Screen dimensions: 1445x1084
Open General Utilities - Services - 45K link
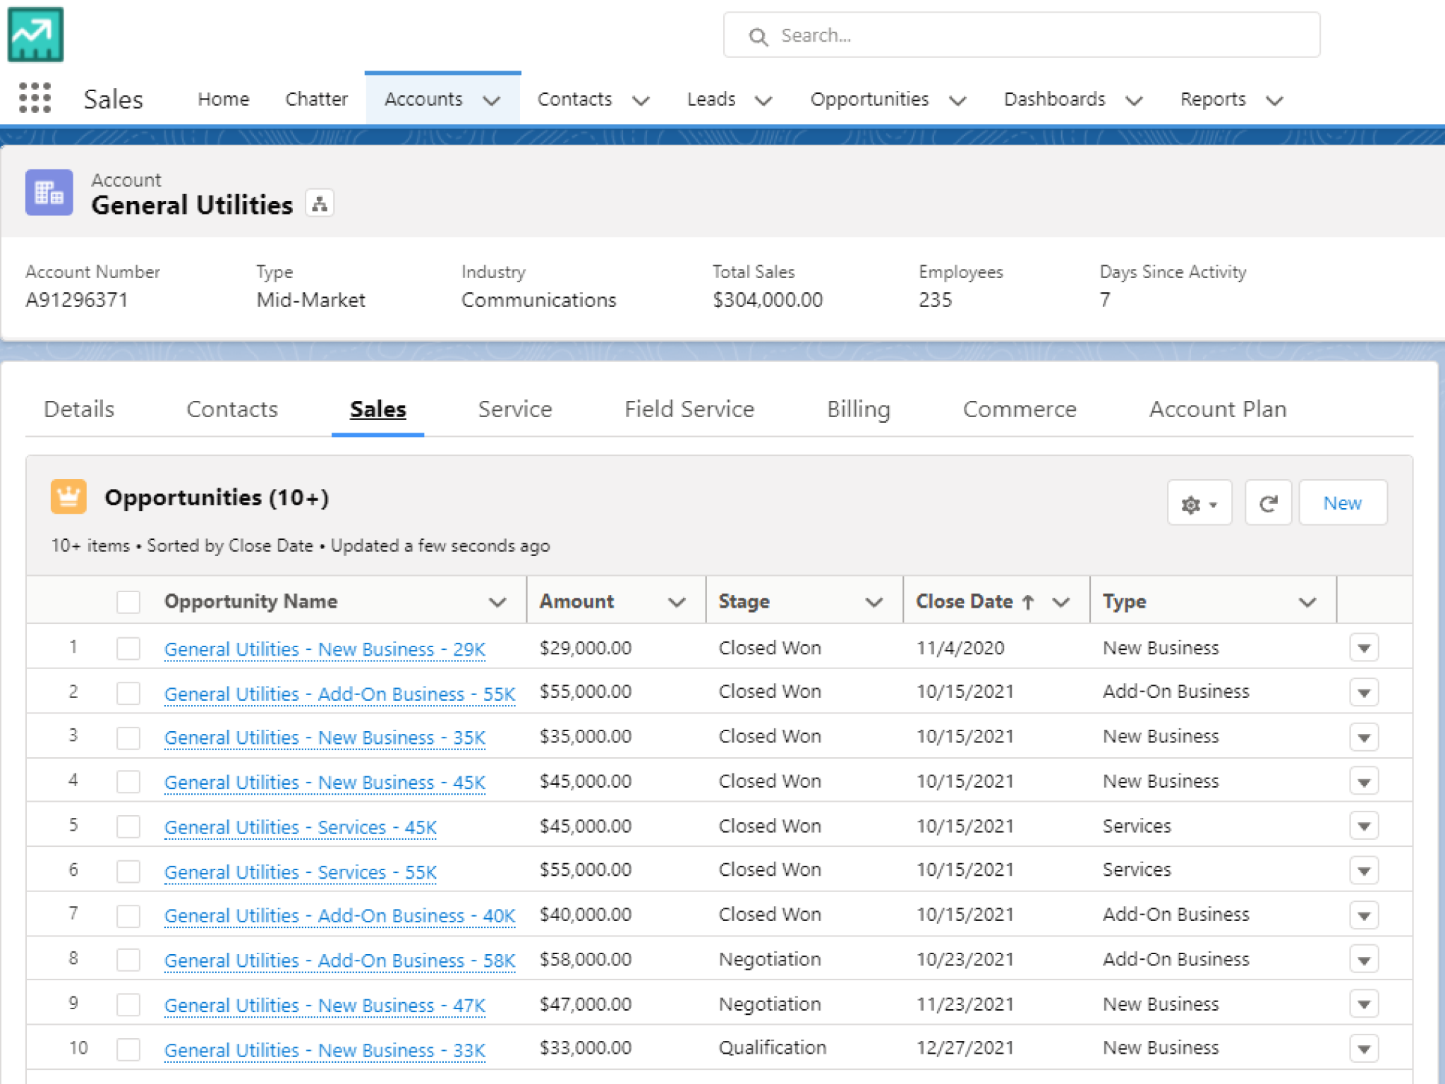click(301, 827)
